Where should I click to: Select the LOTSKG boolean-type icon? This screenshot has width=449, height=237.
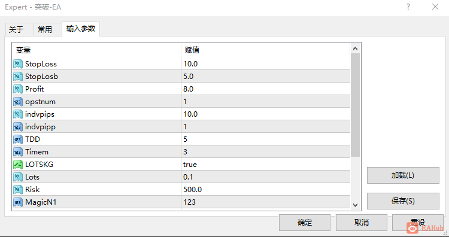tap(18, 165)
